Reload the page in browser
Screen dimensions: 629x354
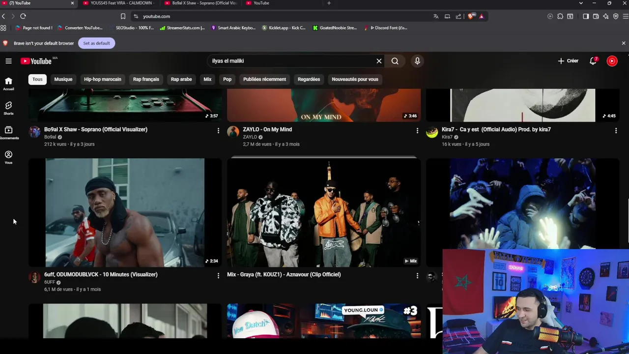23,16
